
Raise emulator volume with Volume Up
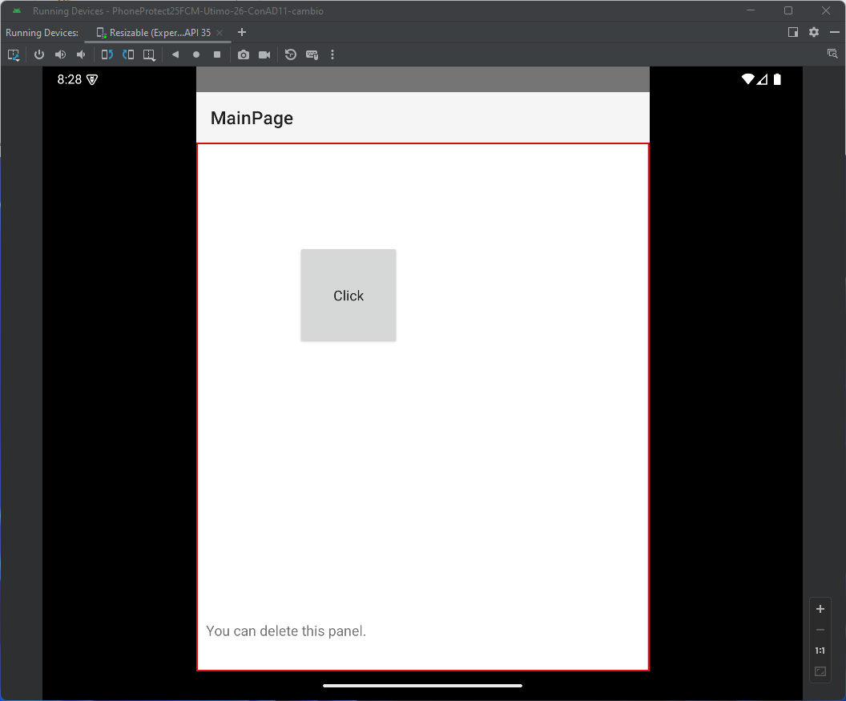click(x=60, y=54)
